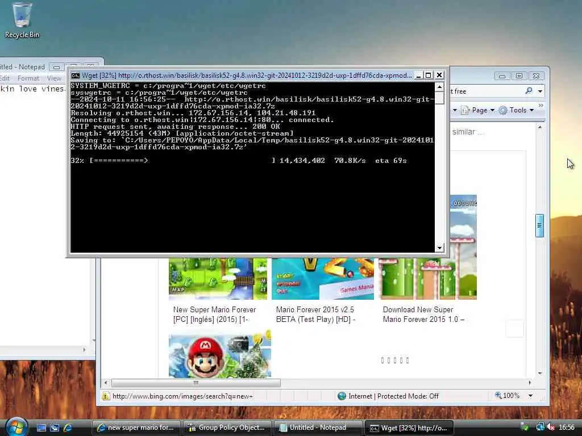The width and height of the screenshot is (582, 436).
Task: Click the network tray icon
Action: 540,427
